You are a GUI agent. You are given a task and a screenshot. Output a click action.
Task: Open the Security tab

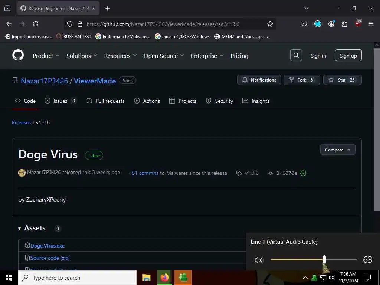(x=219, y=101)
